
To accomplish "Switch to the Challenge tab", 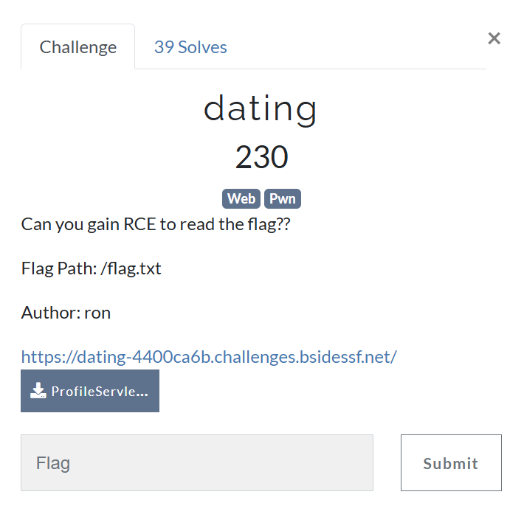I will click(x=78, y=46).
